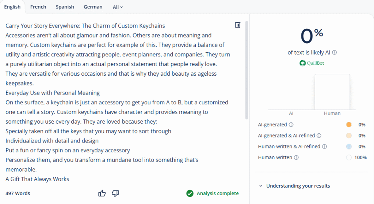This screenshot has width=374, height=204.
Task: Click info icon beside Human-written label
Action: 296,157
